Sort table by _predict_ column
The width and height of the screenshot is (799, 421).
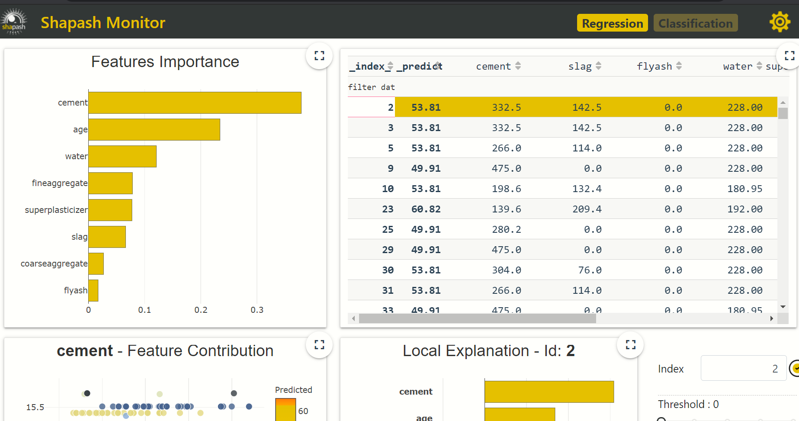(x=438, y=66)
